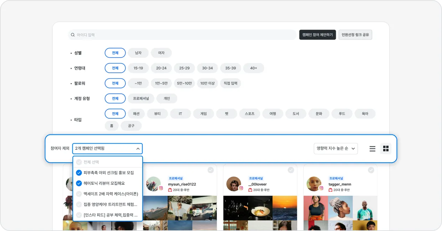
Task: Filter followers by 1만~5만
Action: 161,83
